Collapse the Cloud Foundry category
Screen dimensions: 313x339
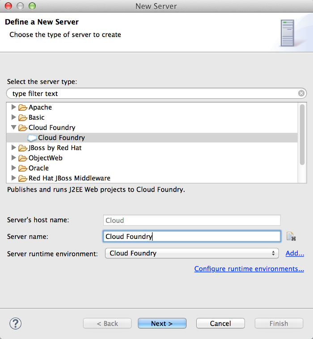tap(13, 128)
